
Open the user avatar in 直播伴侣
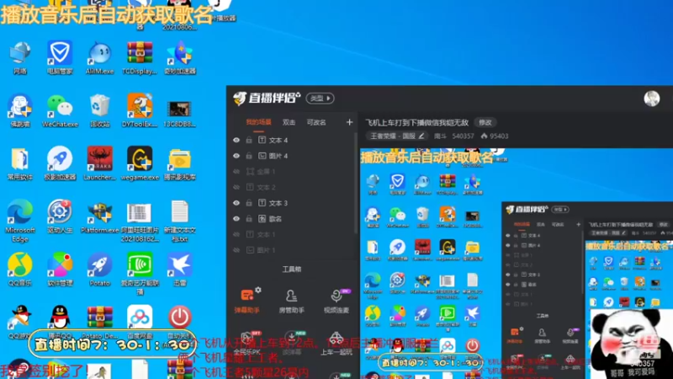pyautogui.click(x=651, y=99)
